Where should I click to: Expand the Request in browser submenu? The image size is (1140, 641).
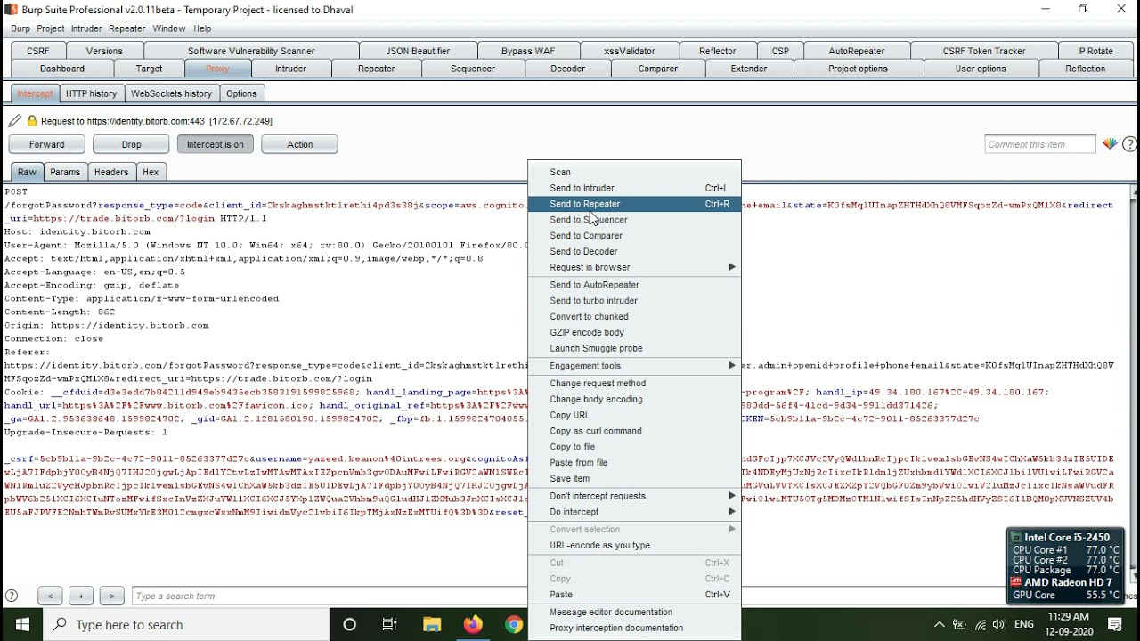point(634,267)
